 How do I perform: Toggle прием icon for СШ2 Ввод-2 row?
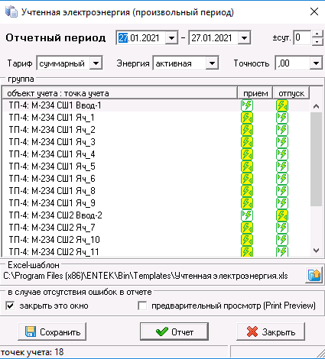click(247, 215)
